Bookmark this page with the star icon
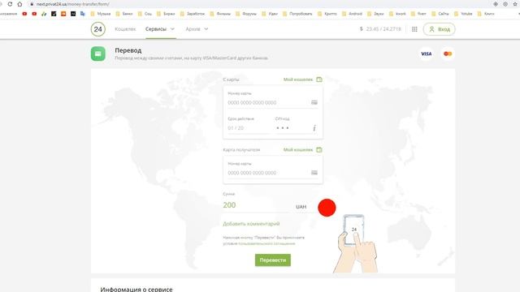The image size is (520, 292). (x=515, y=4)
